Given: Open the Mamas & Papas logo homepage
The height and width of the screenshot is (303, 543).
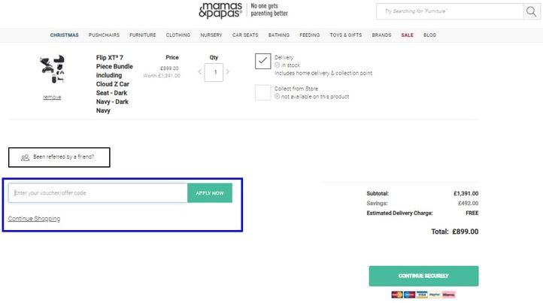Looking at the screenshot, I should [x=220, y=11].
